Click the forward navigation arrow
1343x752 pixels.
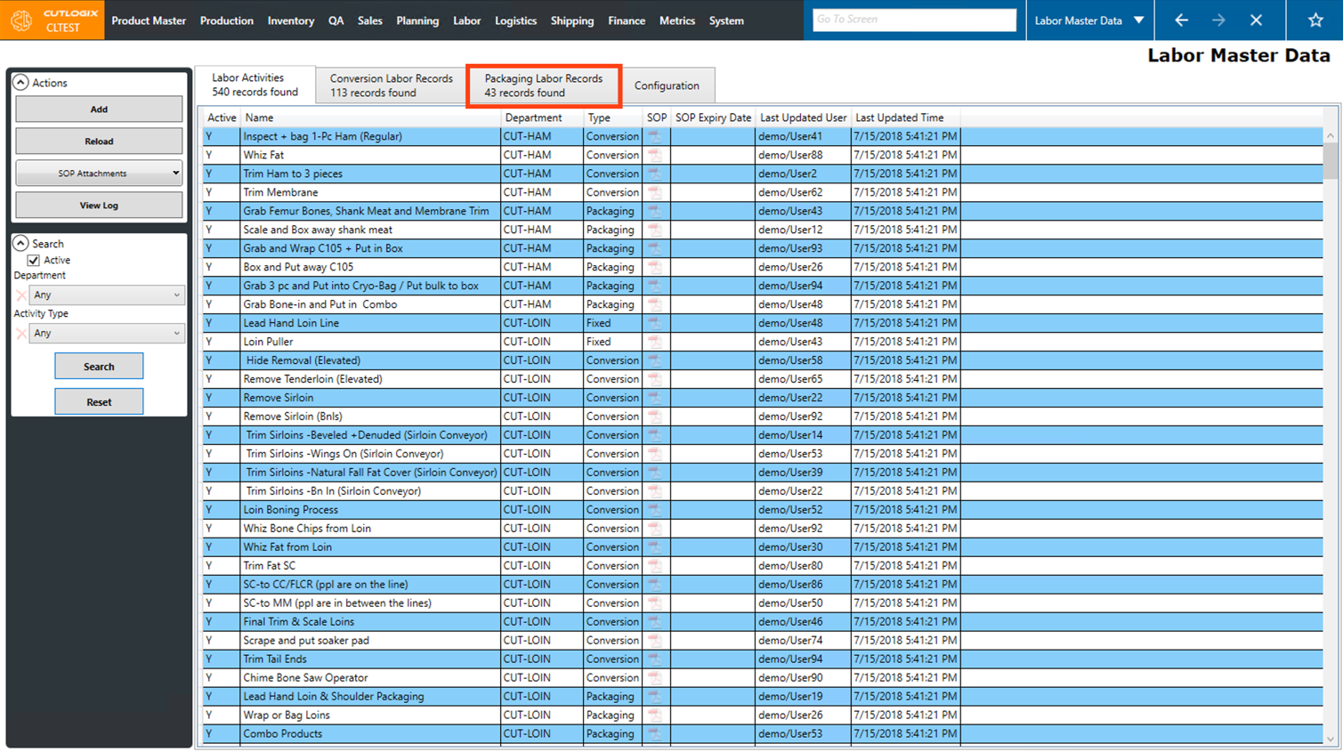1218,20
